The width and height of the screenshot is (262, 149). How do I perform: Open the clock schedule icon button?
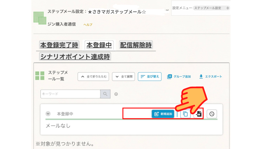click(212, 114)
